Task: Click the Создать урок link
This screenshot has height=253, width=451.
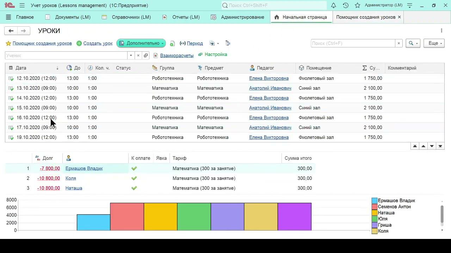Action: click(x=98, y=44)
